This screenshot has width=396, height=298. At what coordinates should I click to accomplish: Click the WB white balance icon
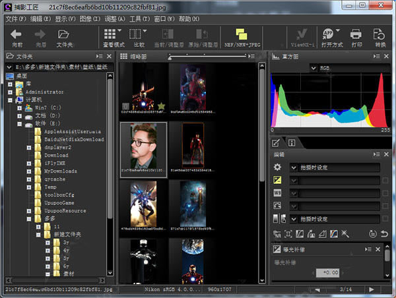coord(278,193)
